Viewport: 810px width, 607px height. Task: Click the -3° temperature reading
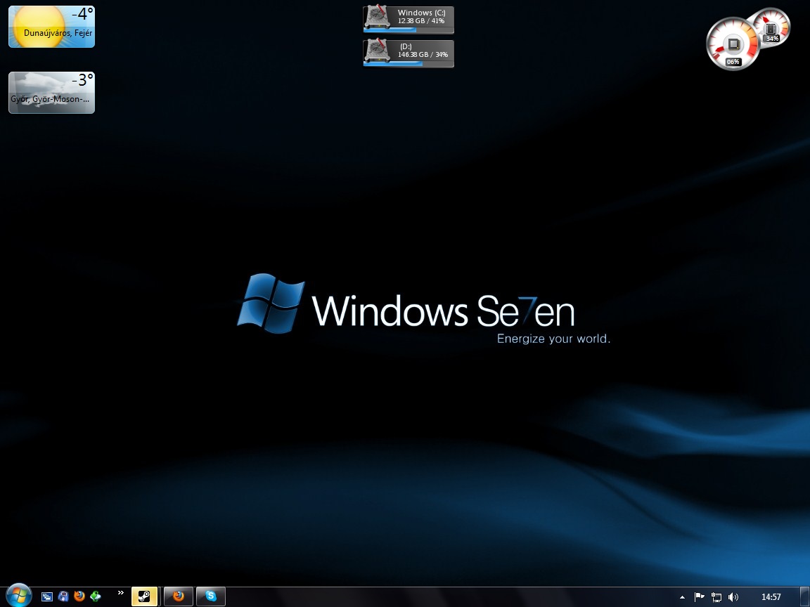(x=83, y=81)
